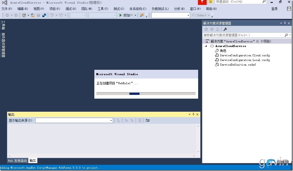293x171 pixels.
Task: Open the empty toolbar combo box
Action: [x=171, y=15]
